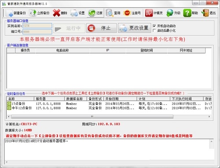The image size is (220, 168).
Task: Click the green 还原 restore icon
Action: (x=92, y=13)
